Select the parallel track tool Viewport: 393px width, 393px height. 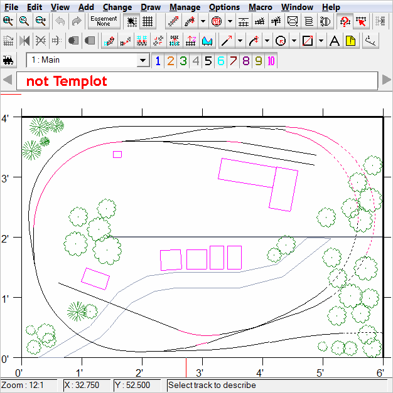tap(244, 21)
